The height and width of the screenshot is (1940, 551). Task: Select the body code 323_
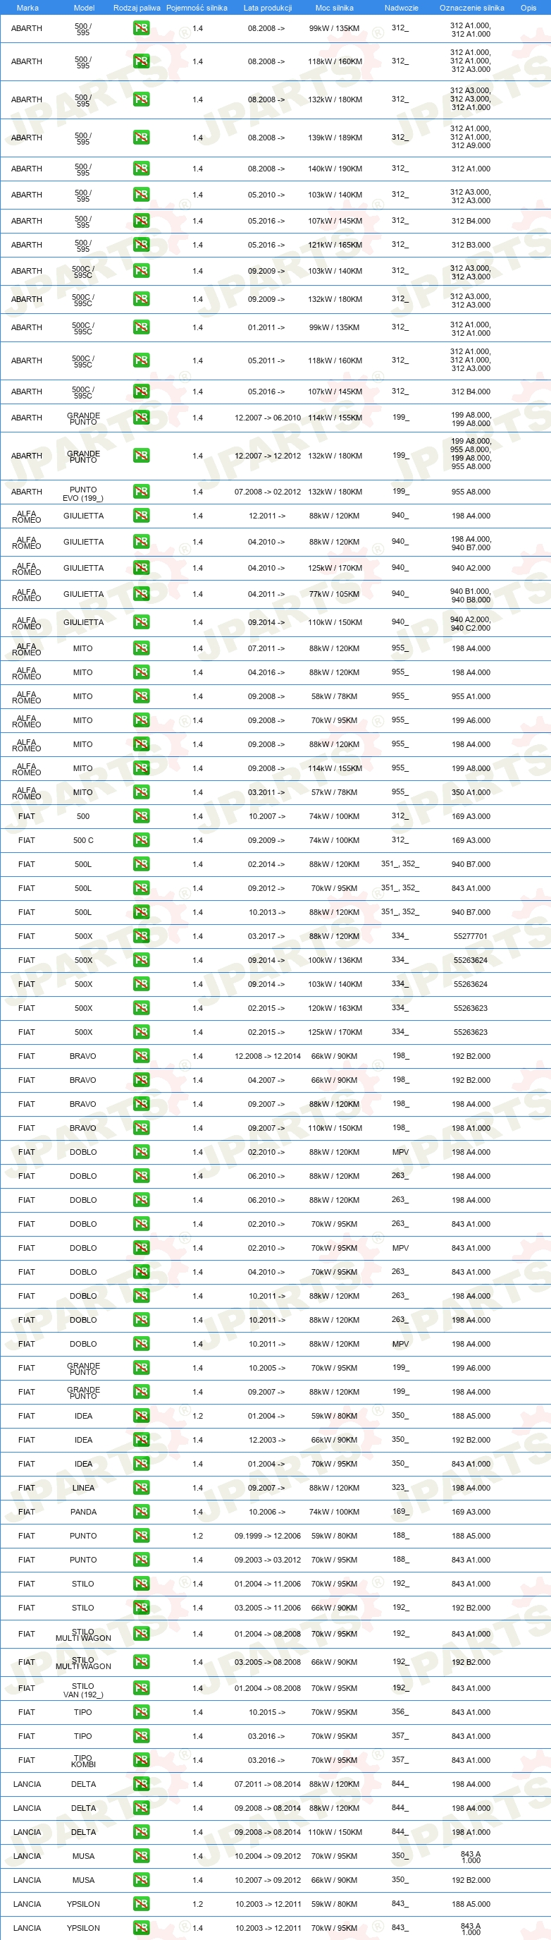point(401,1487)
